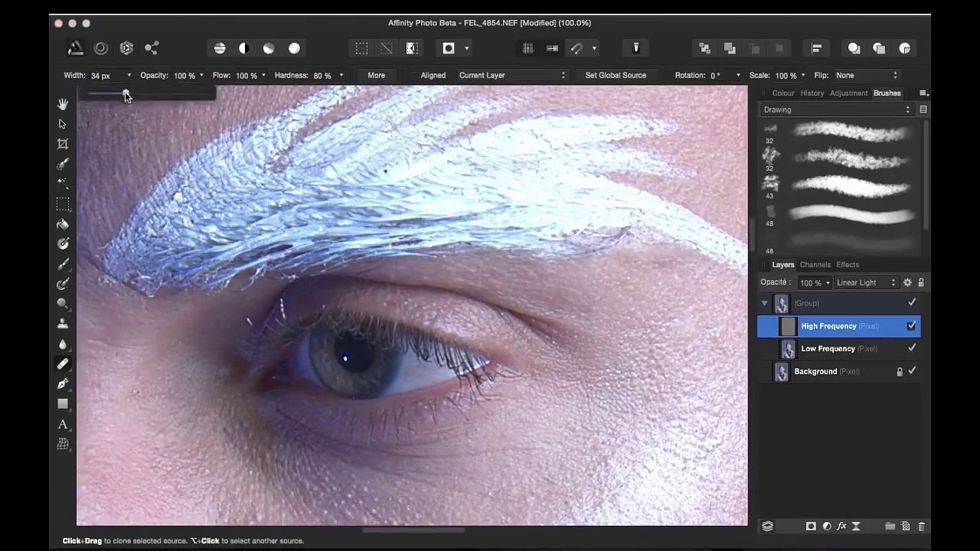Select the Dodge/Burn tool

click(x=63, y=284)
